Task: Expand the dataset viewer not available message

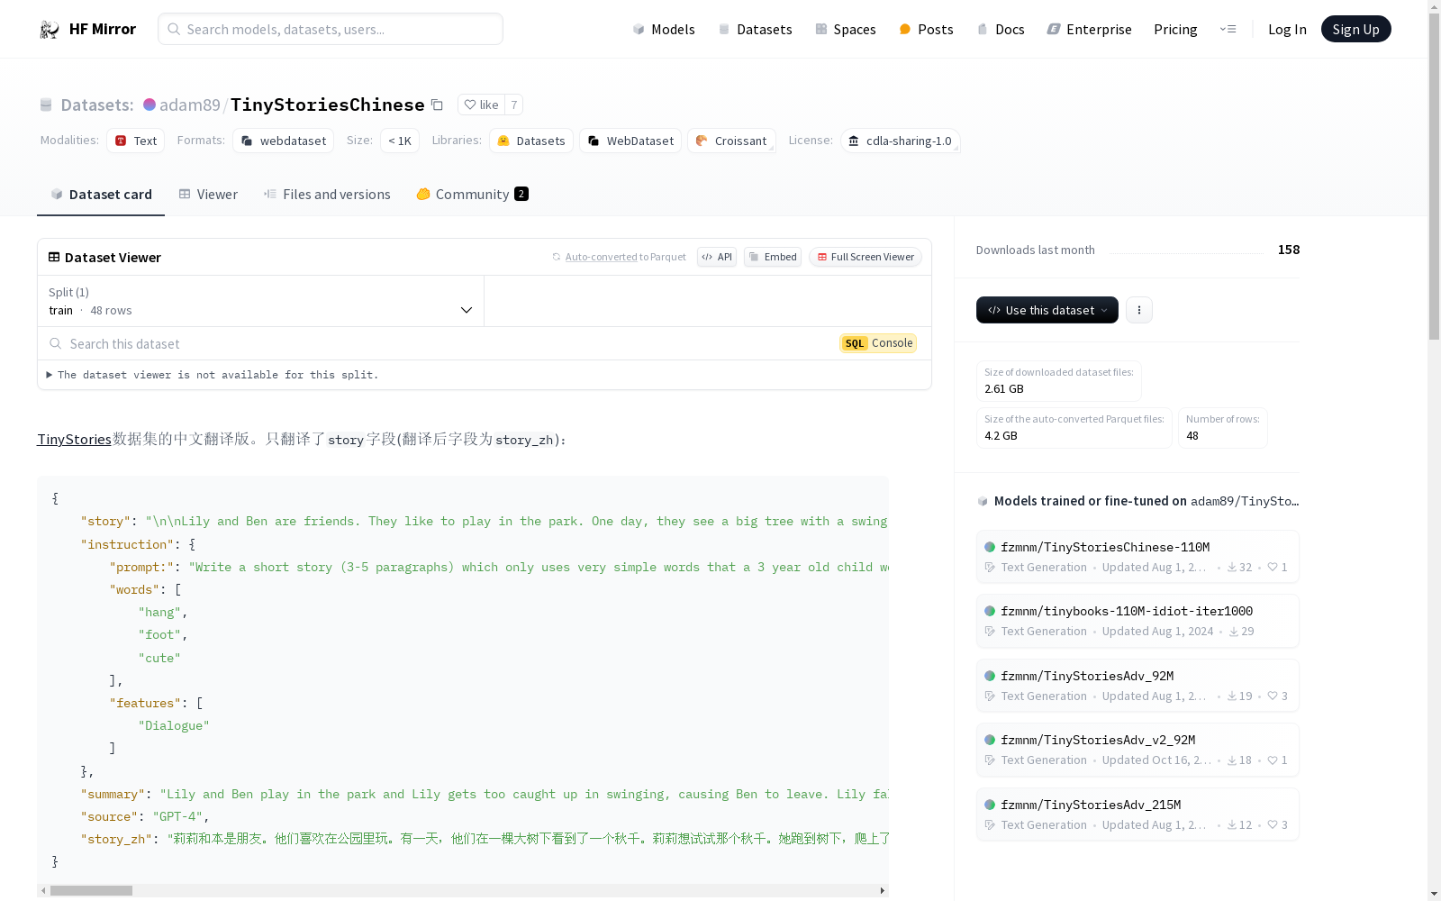Action: (x=213, y=375)
